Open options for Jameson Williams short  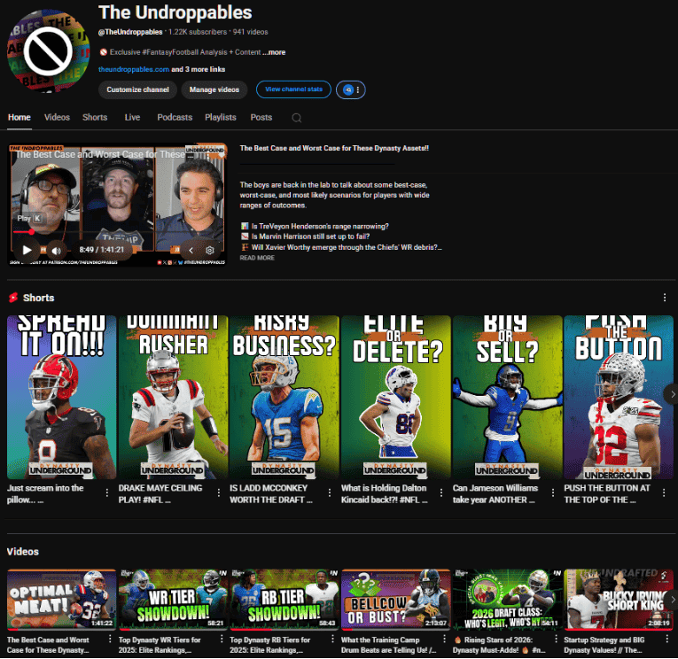[x=554, y=493]
